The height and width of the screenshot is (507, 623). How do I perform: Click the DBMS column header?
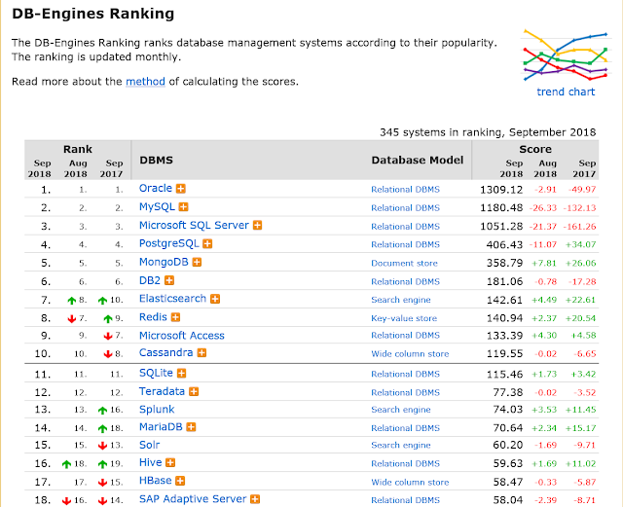click(x=156, y=161)
